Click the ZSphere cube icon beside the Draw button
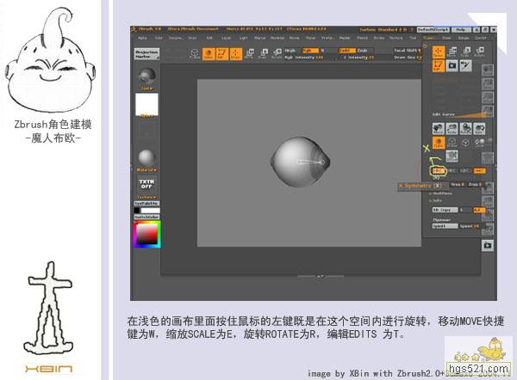517x380 pixels. [195, 53]
